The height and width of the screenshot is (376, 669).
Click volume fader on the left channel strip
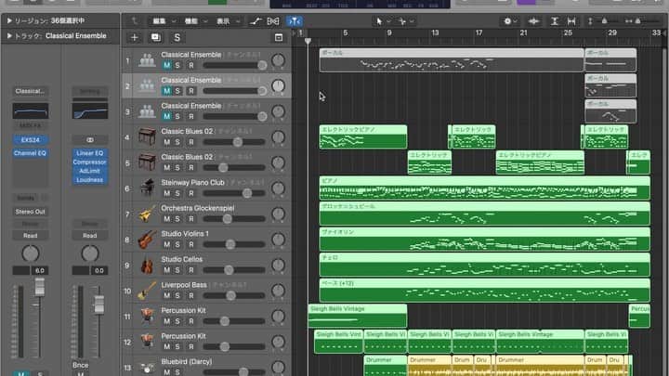click(39, 287)
